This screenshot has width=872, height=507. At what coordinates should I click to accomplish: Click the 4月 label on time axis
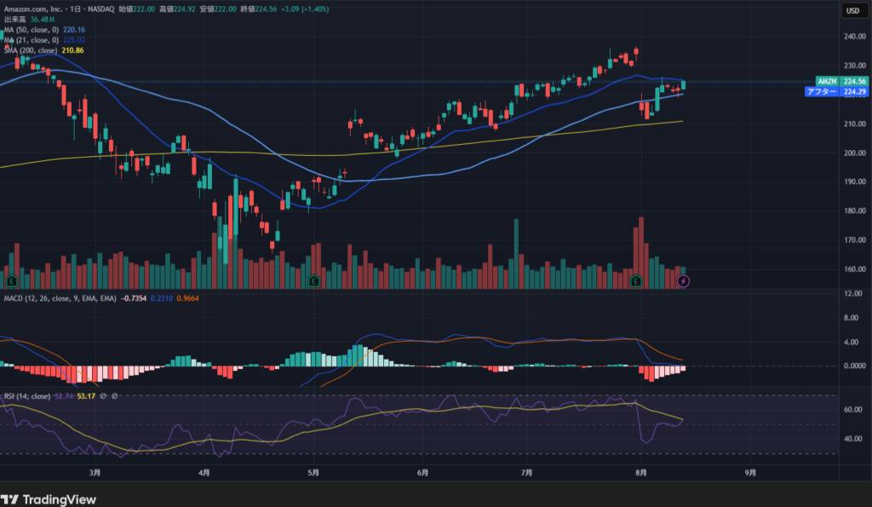point(204,473)
